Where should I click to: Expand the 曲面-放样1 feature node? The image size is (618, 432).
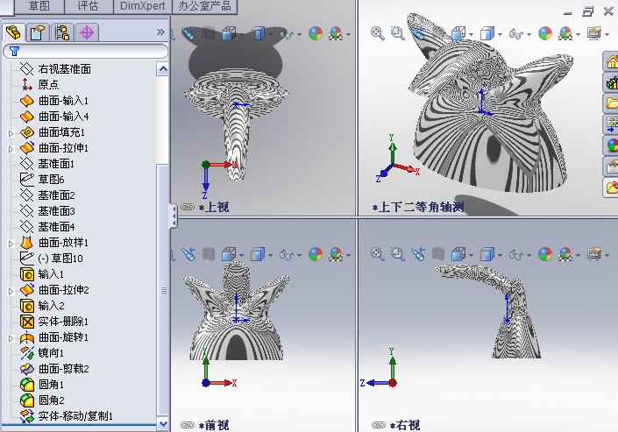[11, 244]
